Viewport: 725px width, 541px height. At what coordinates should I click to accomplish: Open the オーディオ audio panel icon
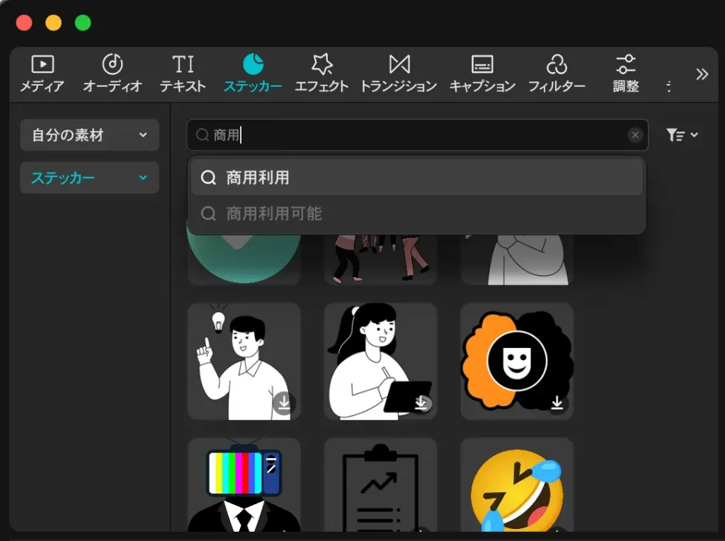point(113,65)
